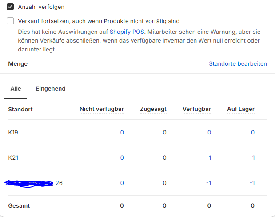Edit the K21 "Verfügbar" quantity
The image size is (275, 217).
(x=210, y=158)
